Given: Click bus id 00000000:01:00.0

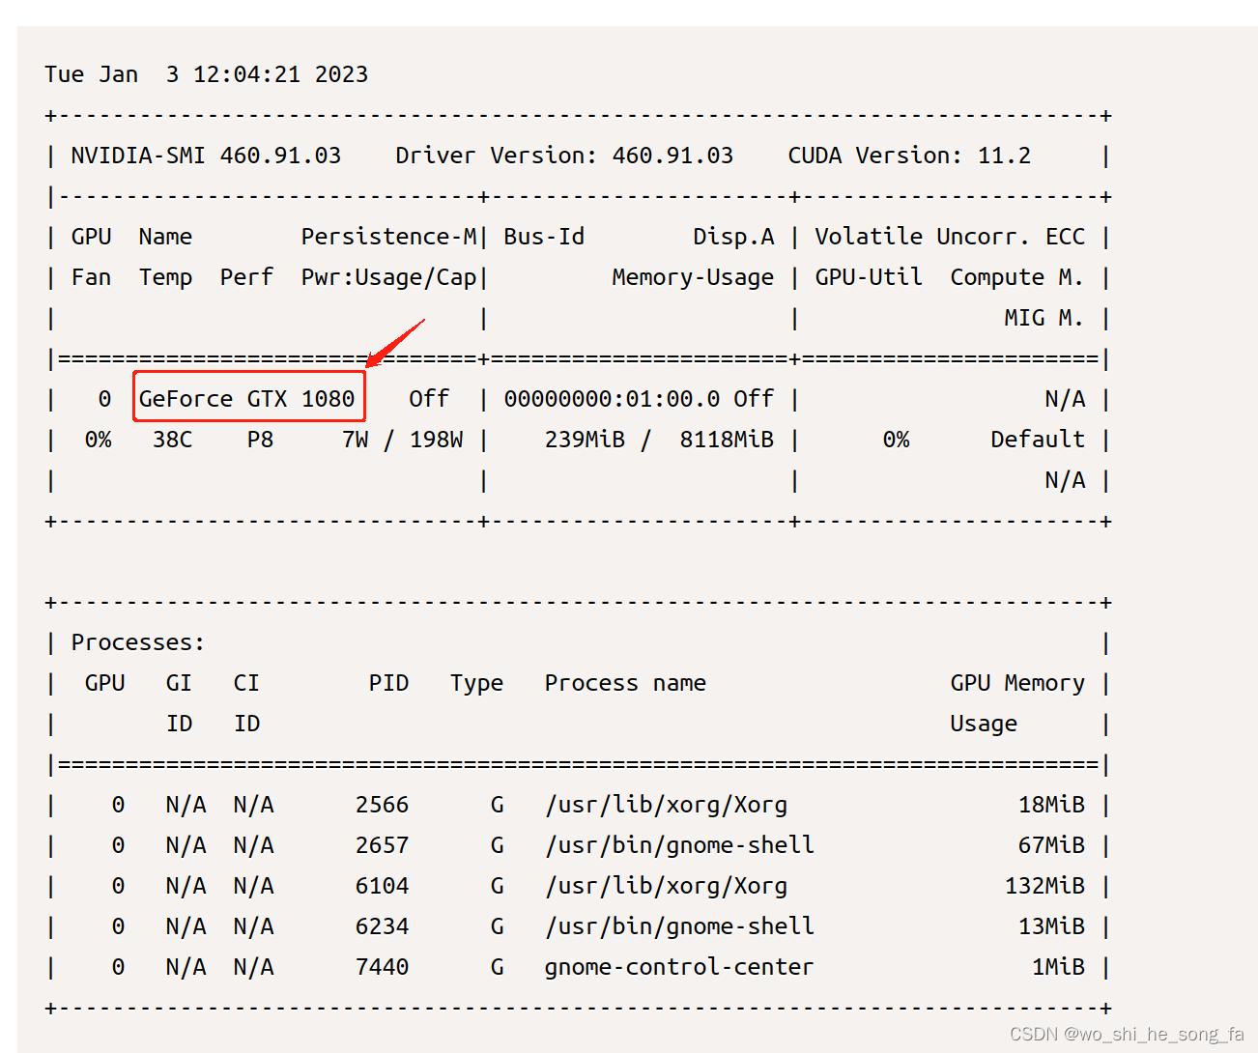Looking at the screenshot, I should pos(612,399).
